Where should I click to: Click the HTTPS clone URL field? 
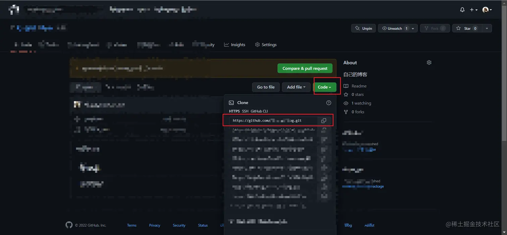click(x=273, y=121)
